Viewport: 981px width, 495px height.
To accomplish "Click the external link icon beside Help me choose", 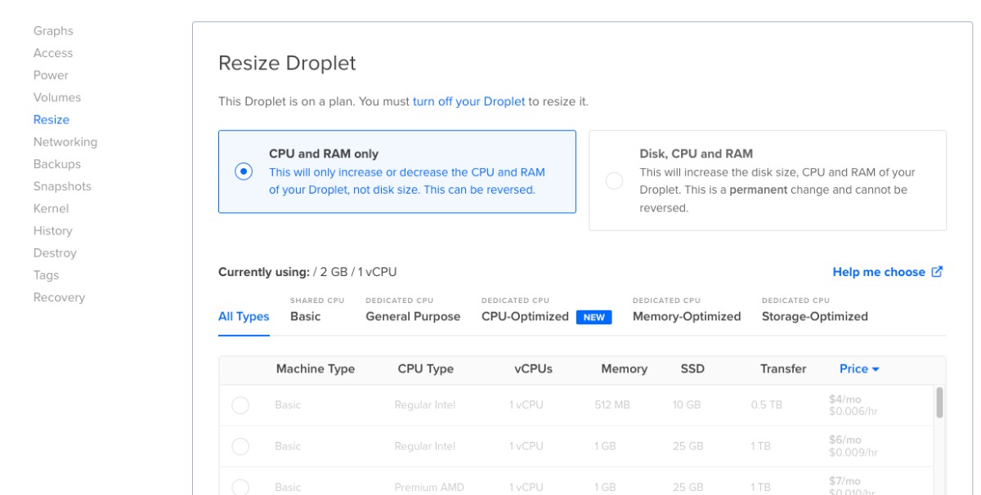I will 936,271.
